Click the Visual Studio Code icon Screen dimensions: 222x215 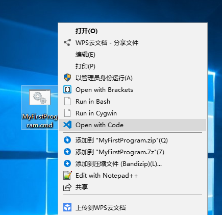[67, 125]
